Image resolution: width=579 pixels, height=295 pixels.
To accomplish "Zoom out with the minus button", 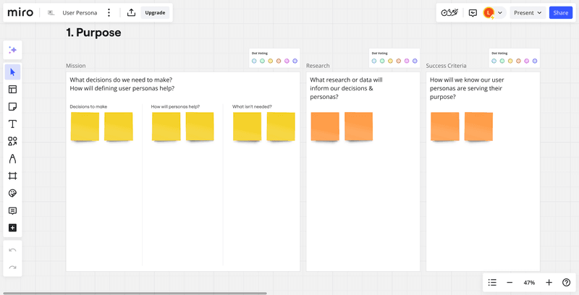I will tap(510, 283).
